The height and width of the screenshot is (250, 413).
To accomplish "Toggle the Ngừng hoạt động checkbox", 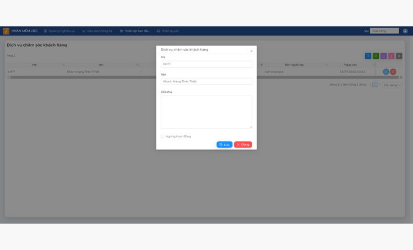I will pos(162,136).
